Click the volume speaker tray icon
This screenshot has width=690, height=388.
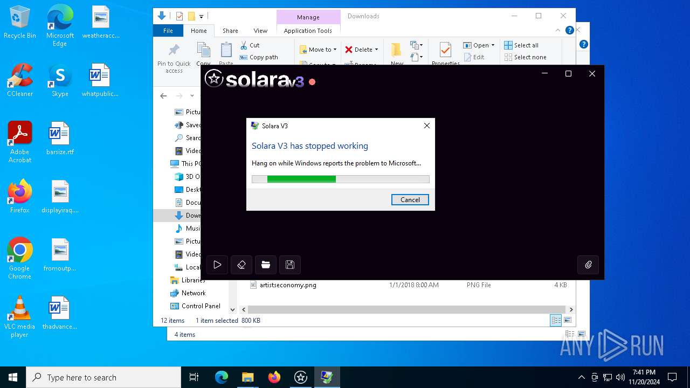620,377
